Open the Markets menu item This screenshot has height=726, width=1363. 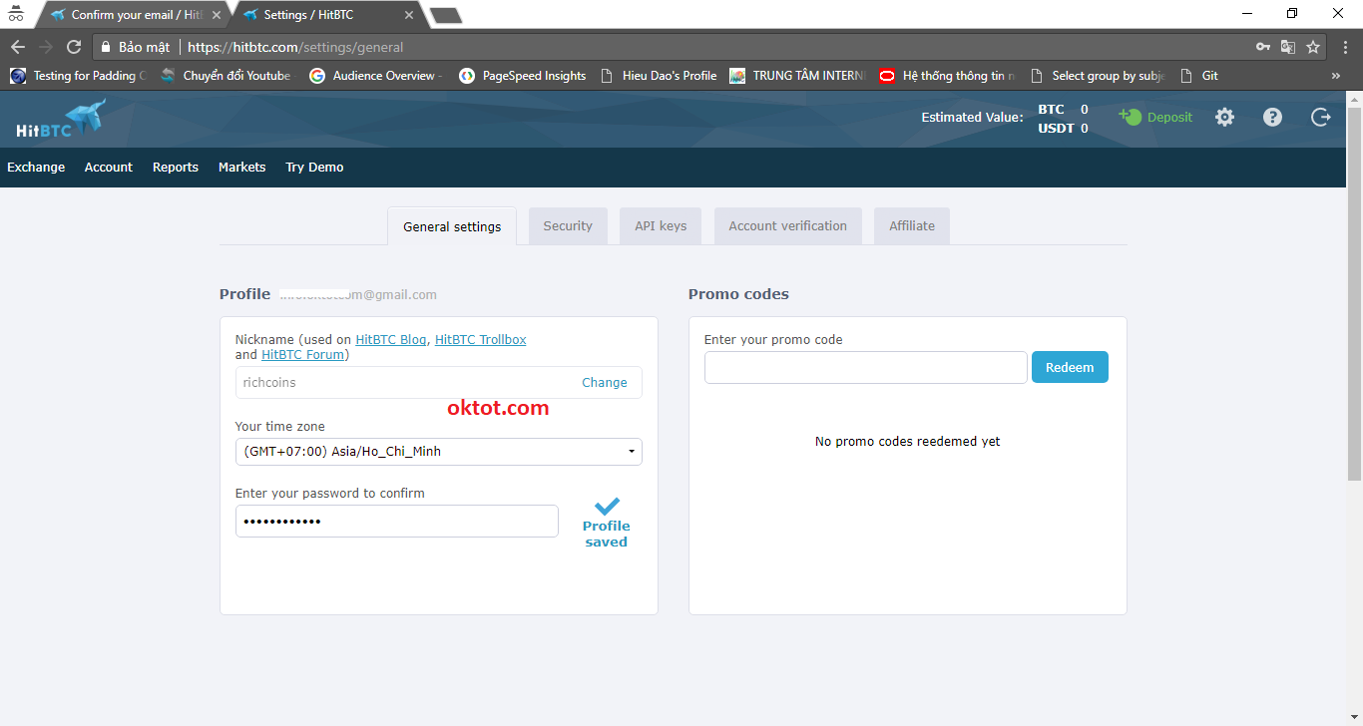point(241,168)
